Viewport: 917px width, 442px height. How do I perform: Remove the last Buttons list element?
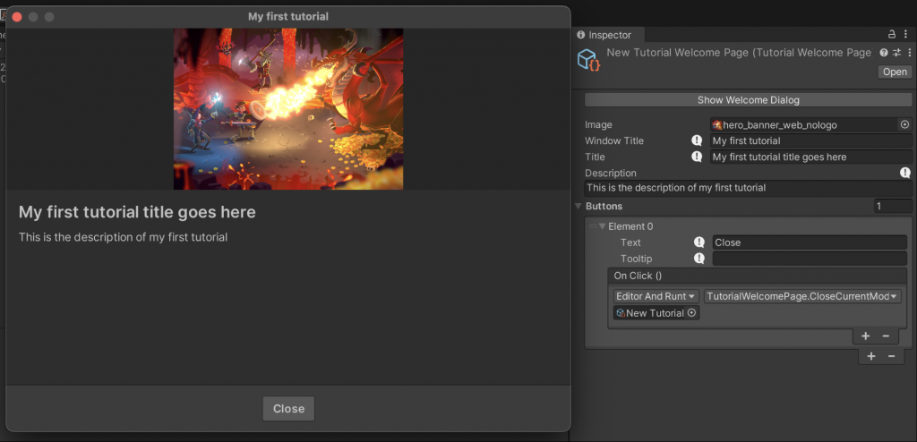[x=891, y=356]
